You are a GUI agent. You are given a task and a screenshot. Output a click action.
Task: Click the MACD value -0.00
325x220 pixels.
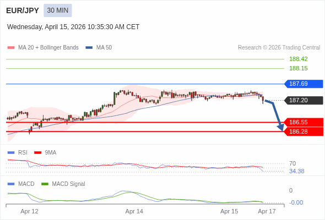click(296, 202)
